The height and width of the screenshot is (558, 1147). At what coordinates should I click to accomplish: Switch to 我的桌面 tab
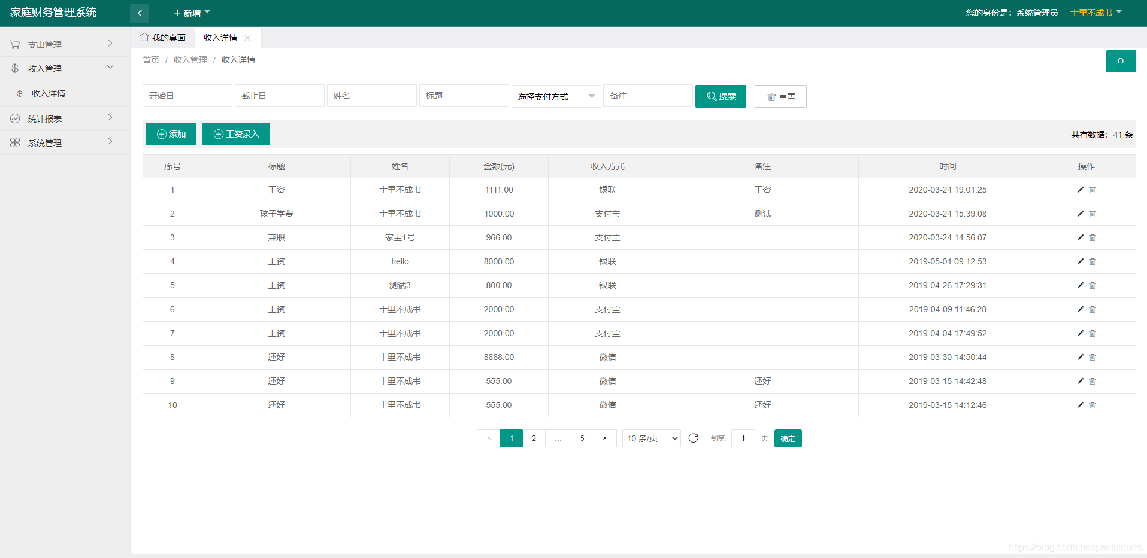(x=163, y=38)
